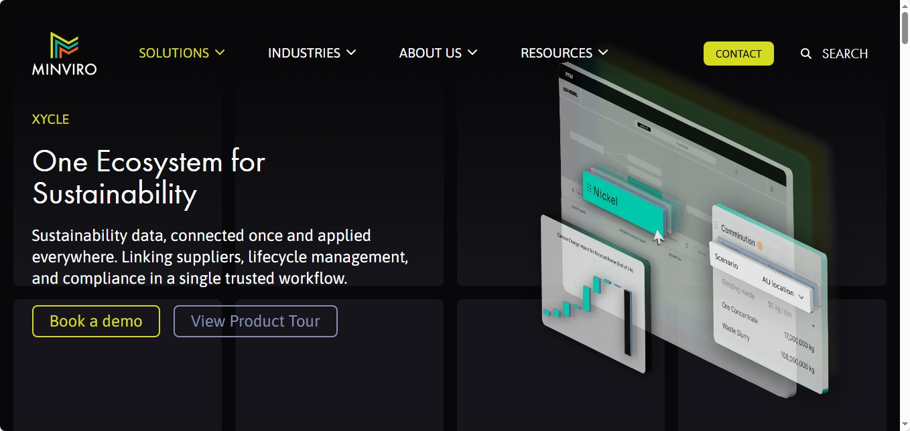Screen dimensions: 910x431
Task: Open the View Product Tour link
Action: (x=255, y=321)
